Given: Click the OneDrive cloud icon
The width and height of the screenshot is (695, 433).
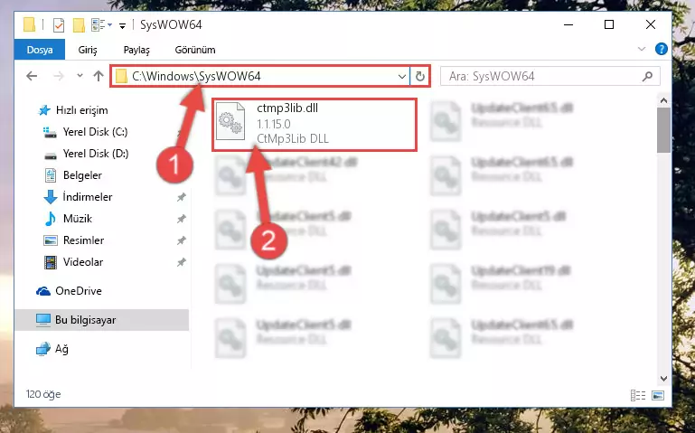Looking at the screenshot, I should pos(43,291).
